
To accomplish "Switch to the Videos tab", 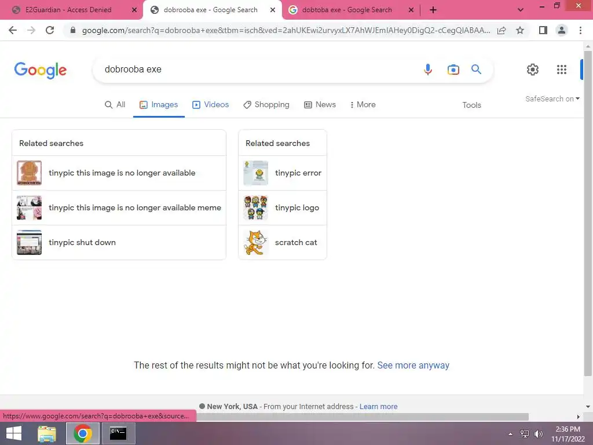I will [x=210, y=104].
